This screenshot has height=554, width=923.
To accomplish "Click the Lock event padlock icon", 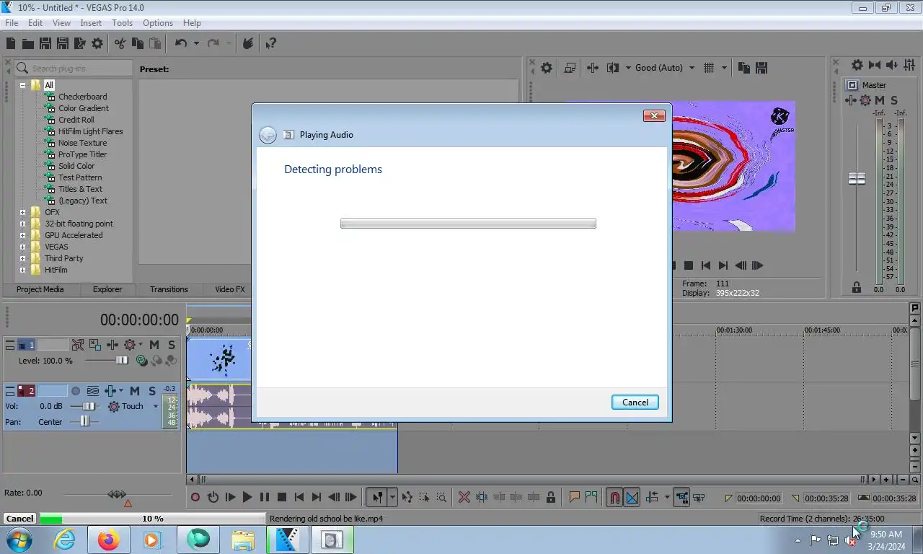I will pos(551,497).
